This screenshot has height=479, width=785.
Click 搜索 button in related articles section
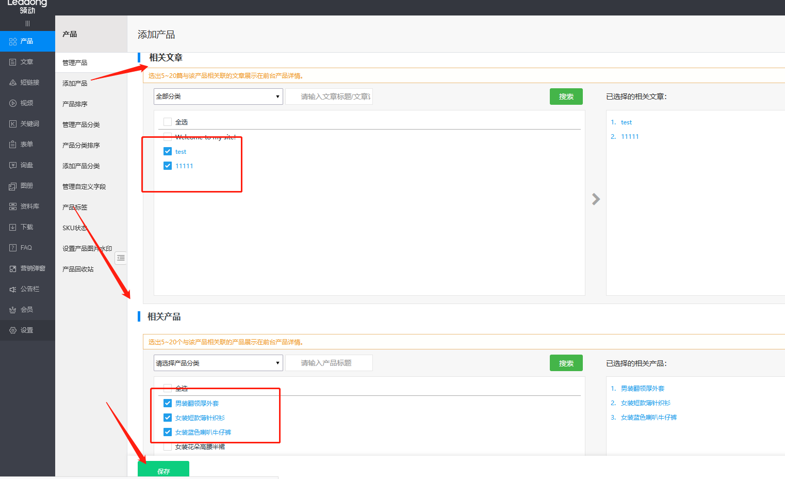(x=566, y=97)
